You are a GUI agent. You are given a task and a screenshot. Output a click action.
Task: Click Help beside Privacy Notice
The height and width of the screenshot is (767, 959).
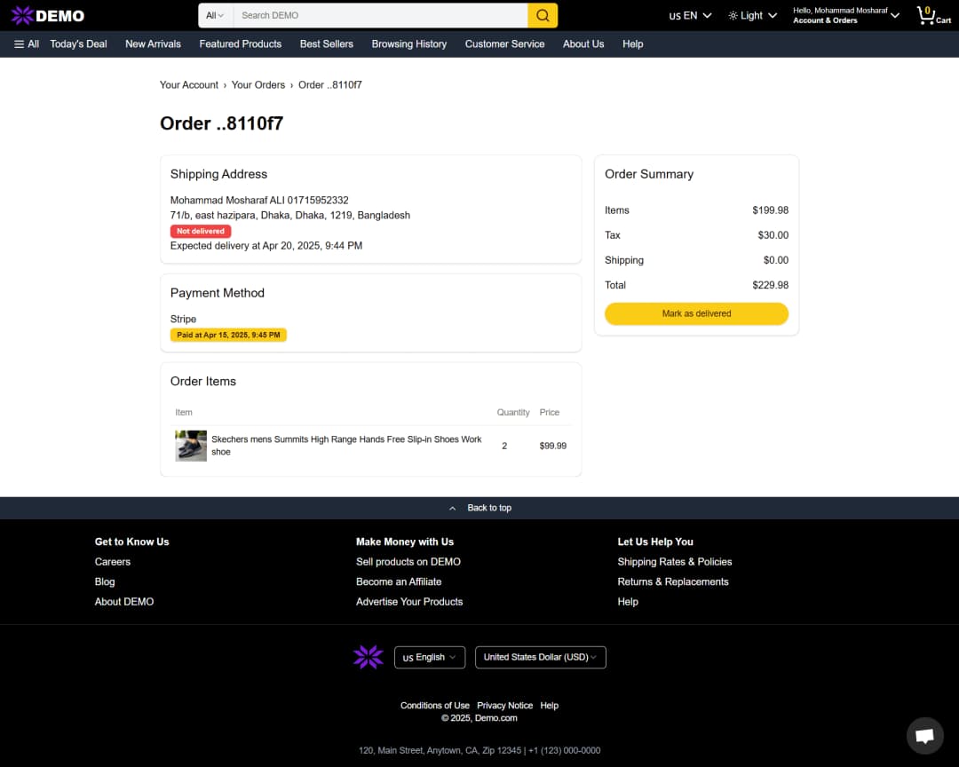tap(550, 705)
